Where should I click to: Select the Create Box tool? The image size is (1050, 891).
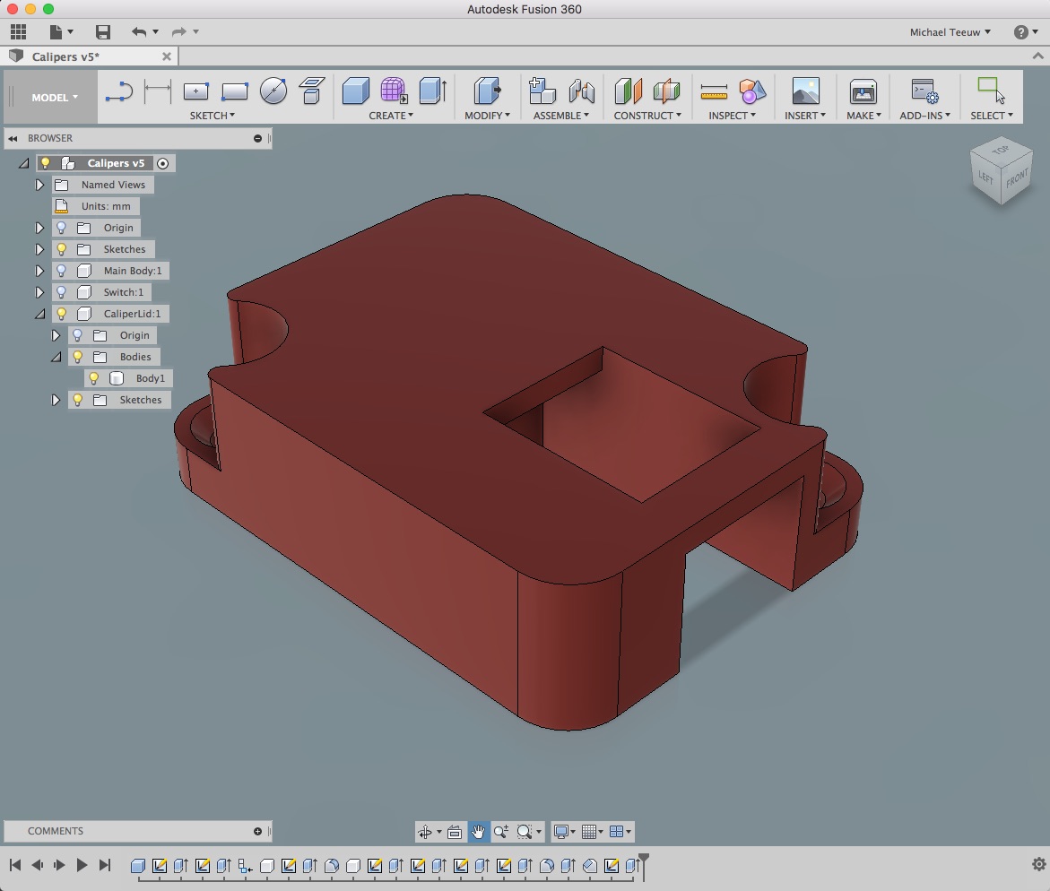(356, 91)
